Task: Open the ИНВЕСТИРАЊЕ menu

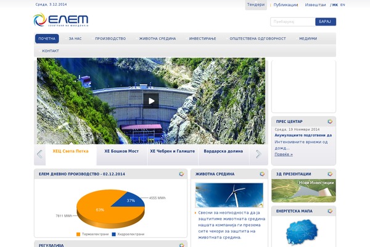Action: 202,38
